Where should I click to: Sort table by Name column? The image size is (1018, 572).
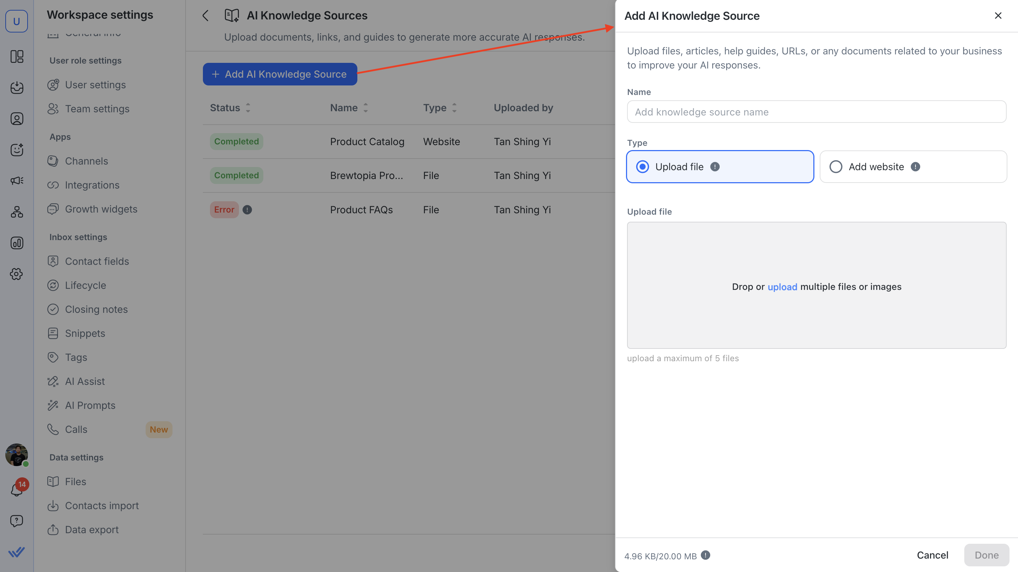click(x=365, y=108)
